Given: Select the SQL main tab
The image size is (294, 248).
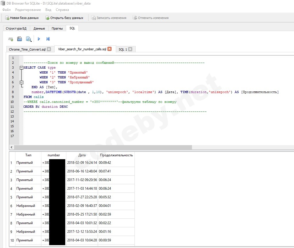Looking at the screenshot, I should click(x=72, y=28).
